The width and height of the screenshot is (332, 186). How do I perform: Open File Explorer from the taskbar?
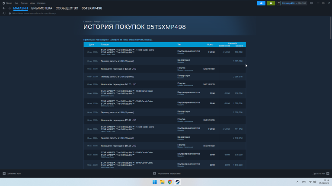tap(162, 182)
